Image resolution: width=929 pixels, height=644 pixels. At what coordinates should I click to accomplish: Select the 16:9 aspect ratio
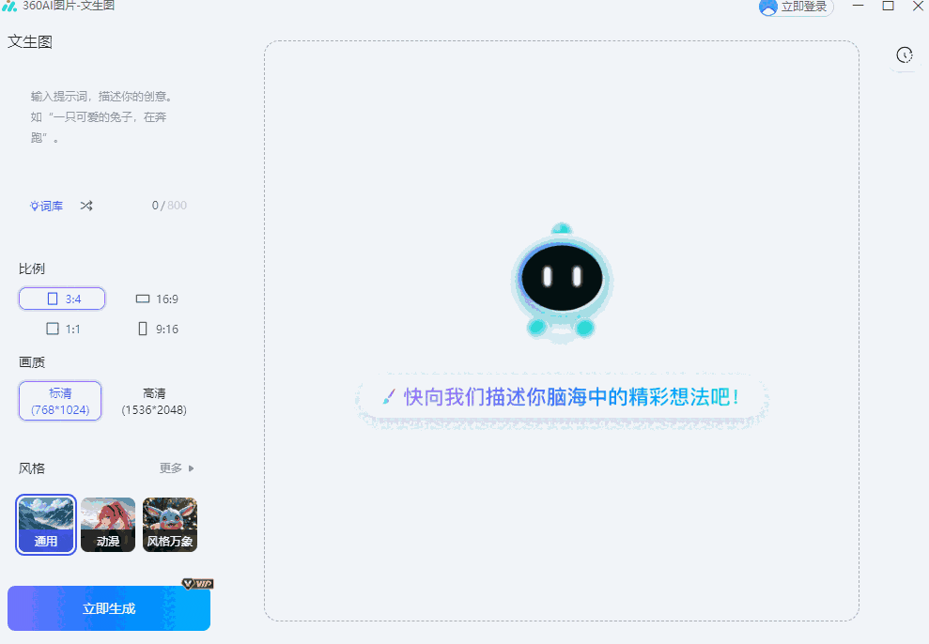click(156, 299)
